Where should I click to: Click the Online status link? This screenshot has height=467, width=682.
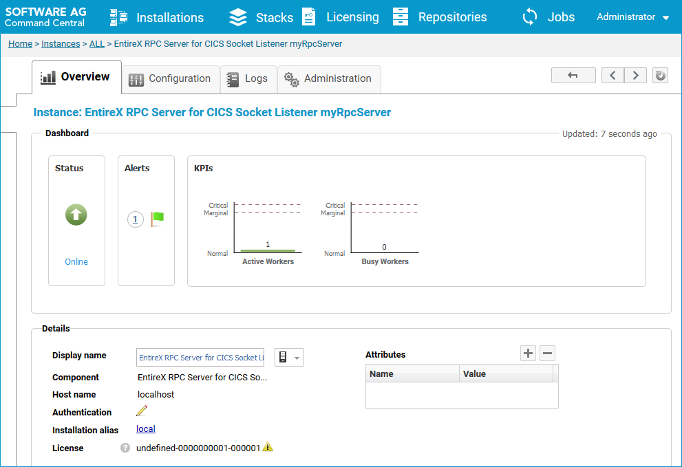(76, 262)
